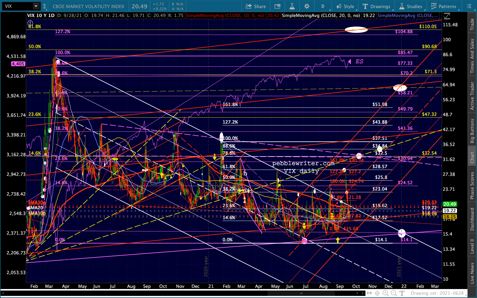The height and width of the screenshot is (298, 477).
Task: Click the hamburger list menu icon at top right
Action: point(469,6)
